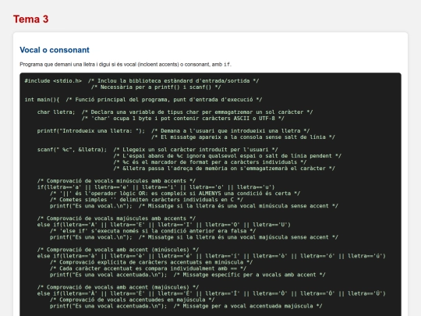Viewport: 421px width, 316px height.
Task: Click the comment 'Cometes simples delimiten caràcters'
Action: pos(147,200)
